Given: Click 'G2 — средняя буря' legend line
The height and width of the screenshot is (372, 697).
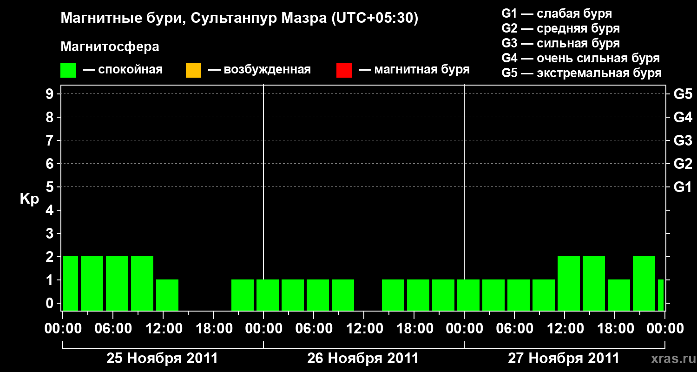Looking at the screenshot, I should click(560, 28).
